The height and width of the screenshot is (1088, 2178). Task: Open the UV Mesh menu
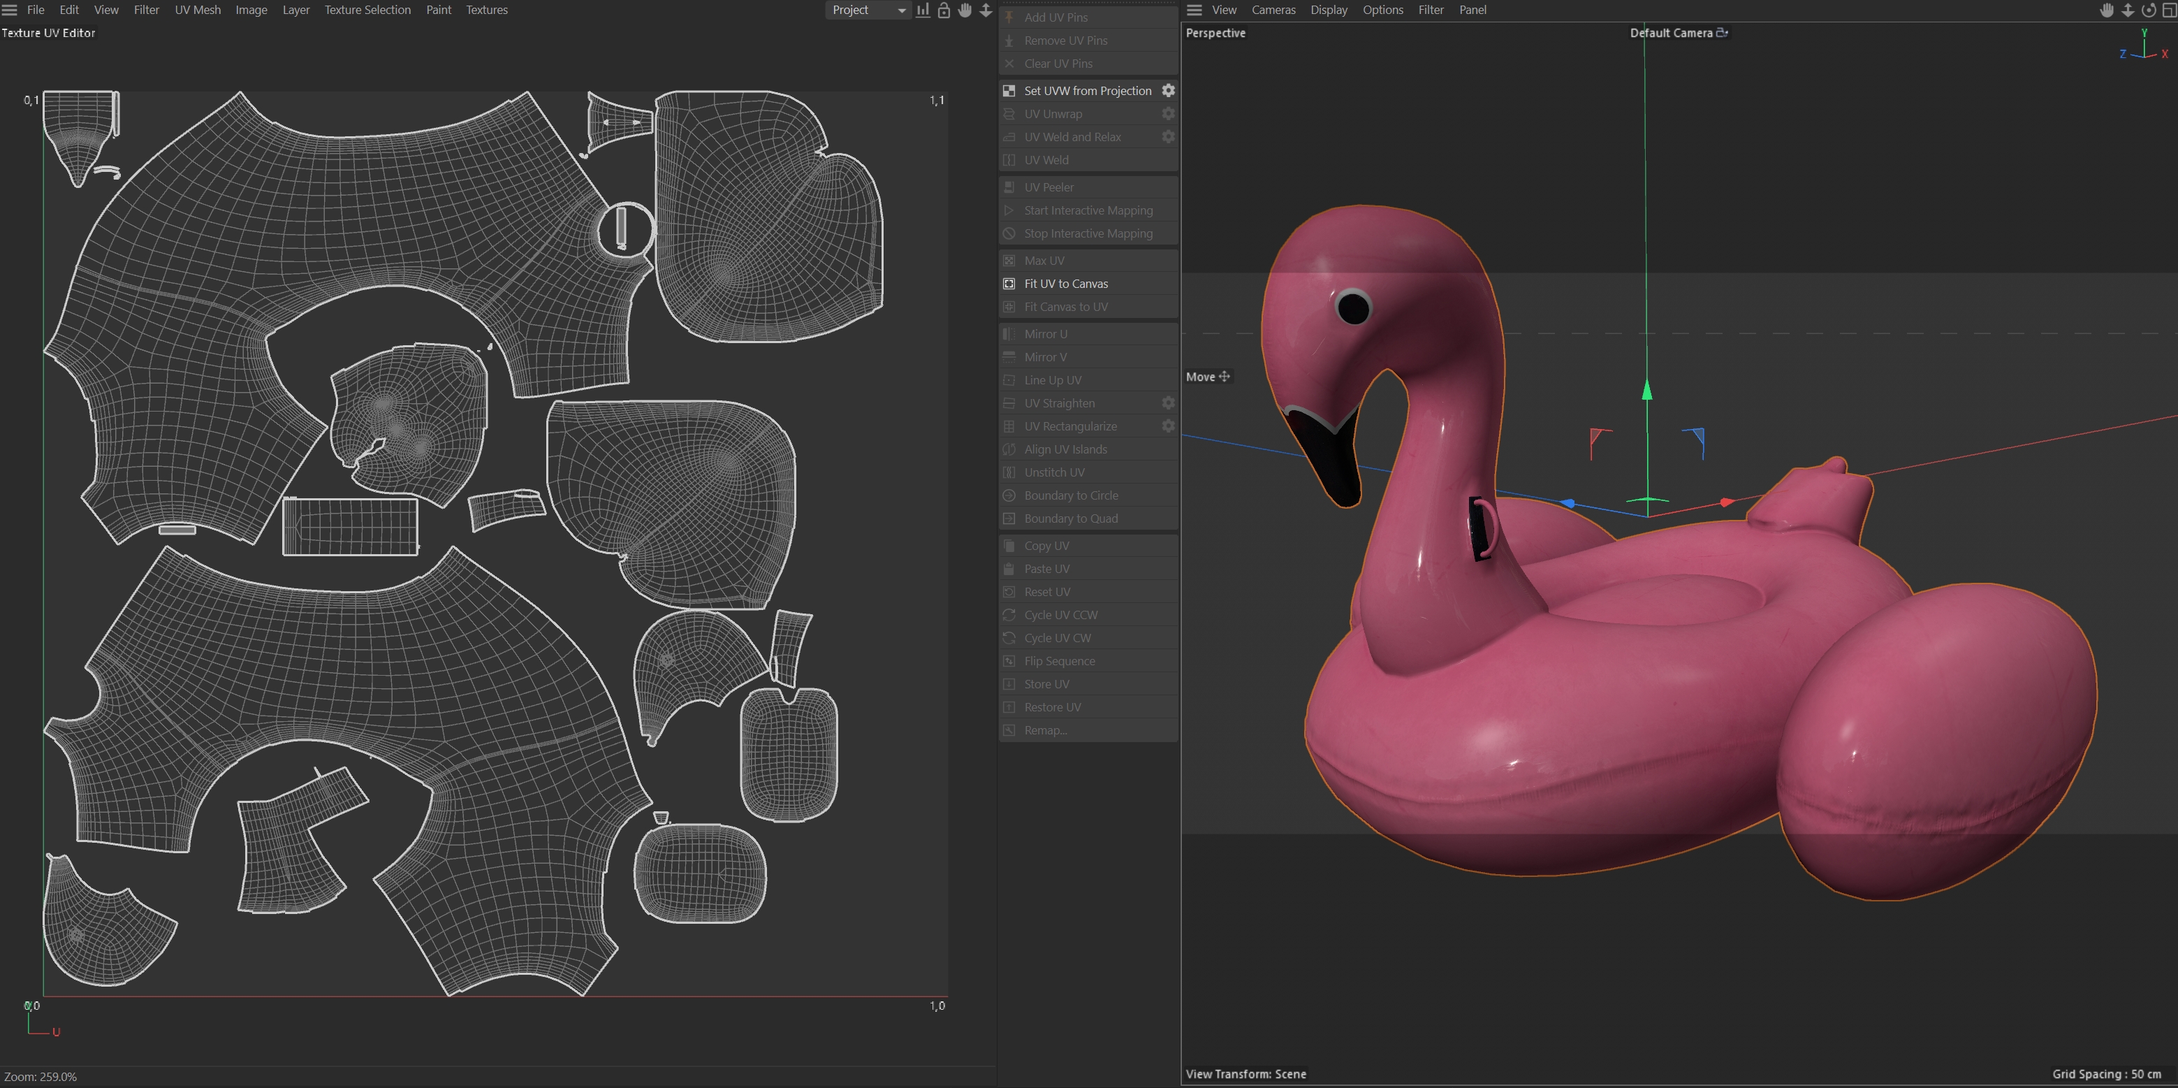(x=197, y=10)
